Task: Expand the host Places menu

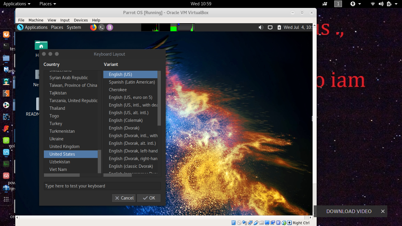Action: [46, 4]
